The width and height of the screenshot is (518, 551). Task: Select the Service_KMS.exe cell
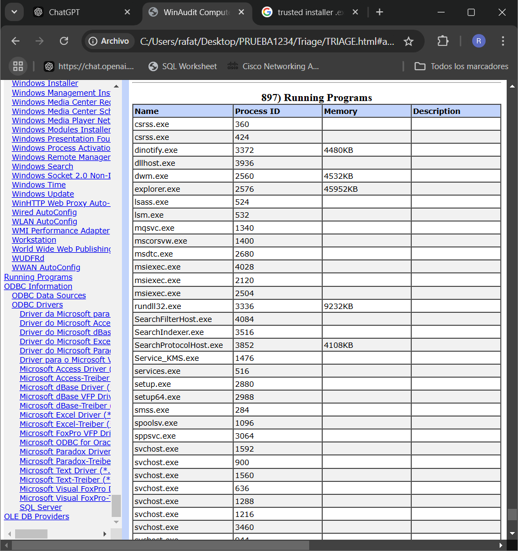[183, 358]
